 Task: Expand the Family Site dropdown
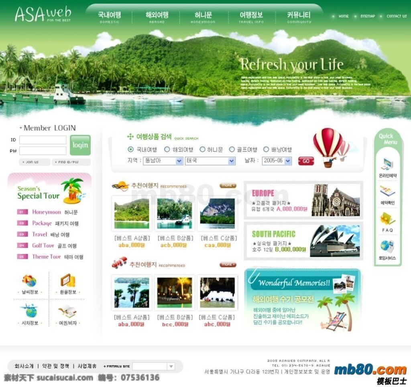(153, 366)
